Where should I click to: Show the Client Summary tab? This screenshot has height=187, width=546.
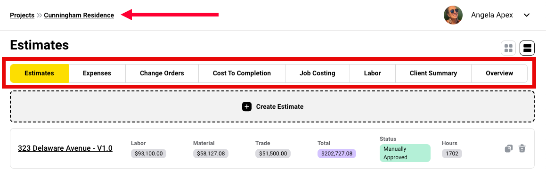pyautogui.click(x=433, y=73)
